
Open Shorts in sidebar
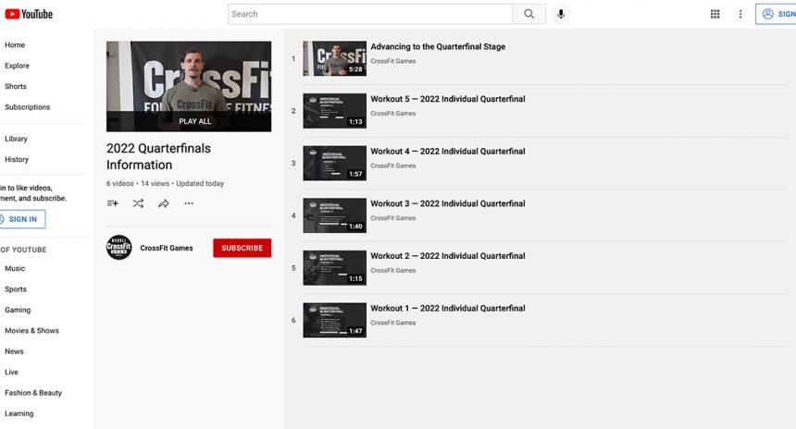(16, 87)
